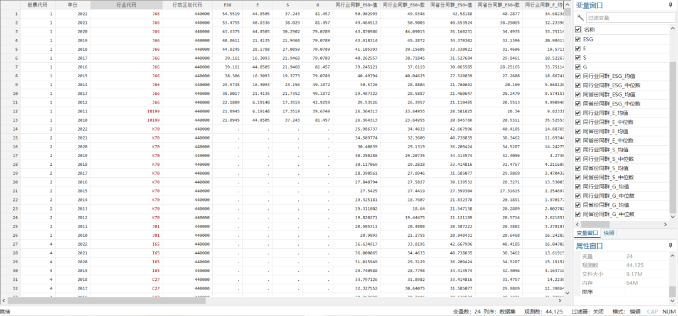Screen dimensions: 678x316
Task: Click the variable list scroll-up arrow
Action: [x=672, y=29]
